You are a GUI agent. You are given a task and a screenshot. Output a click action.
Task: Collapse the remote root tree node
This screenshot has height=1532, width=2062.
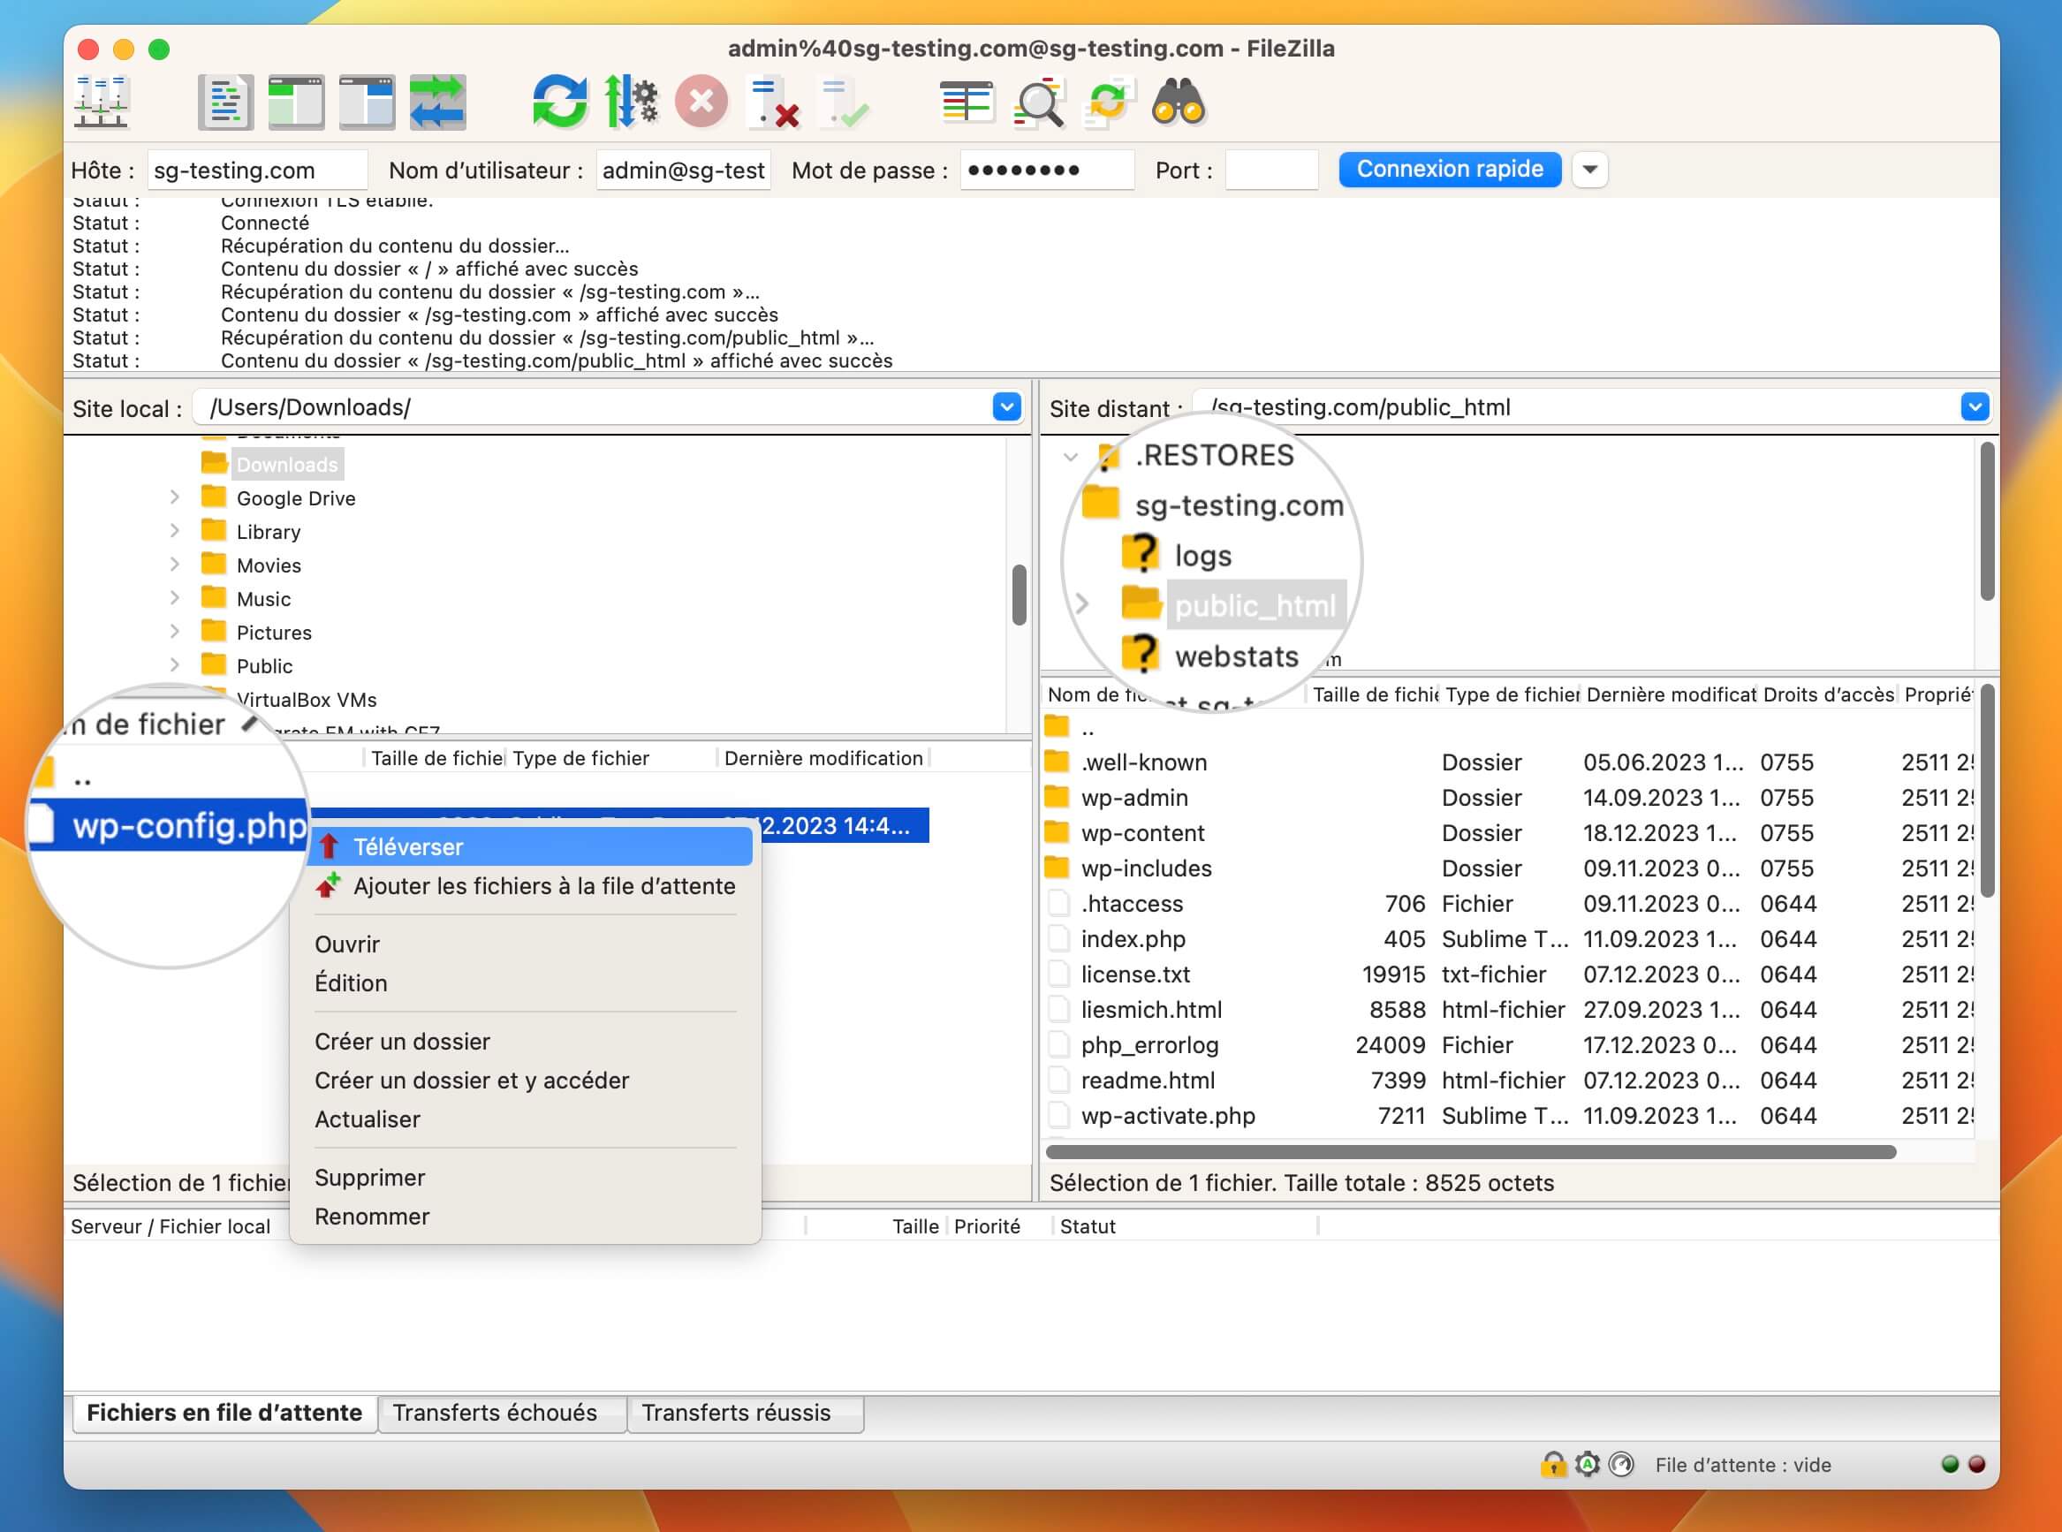1070,456
